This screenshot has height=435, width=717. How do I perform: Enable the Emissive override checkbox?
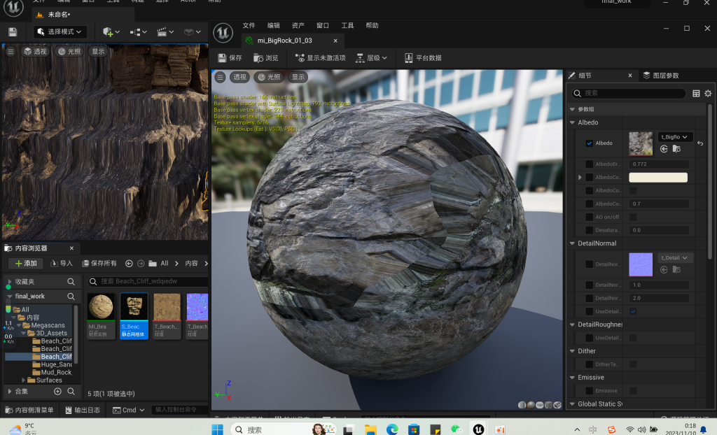(x=589, y=391)
